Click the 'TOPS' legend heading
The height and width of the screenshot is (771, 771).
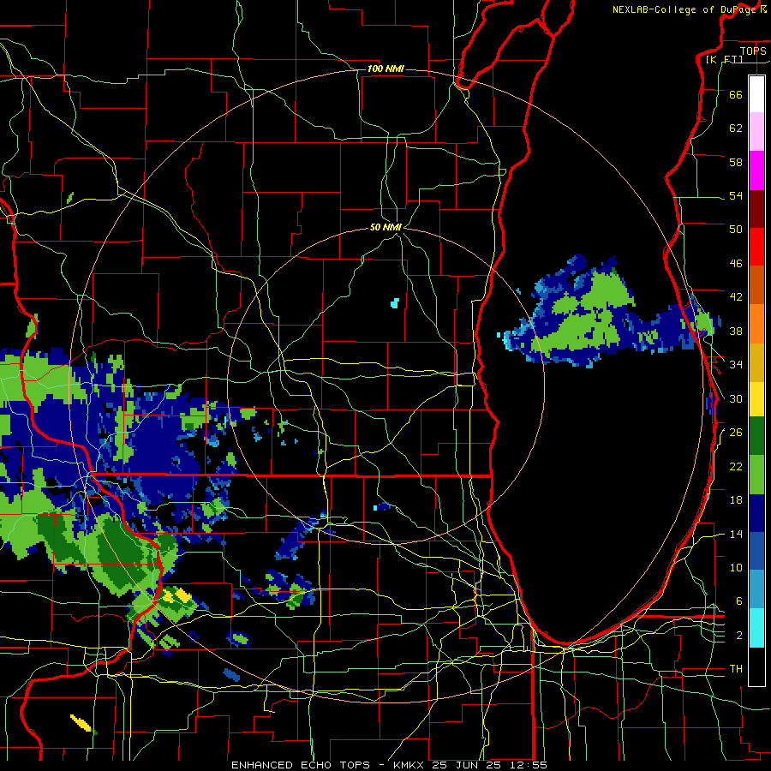753,51
